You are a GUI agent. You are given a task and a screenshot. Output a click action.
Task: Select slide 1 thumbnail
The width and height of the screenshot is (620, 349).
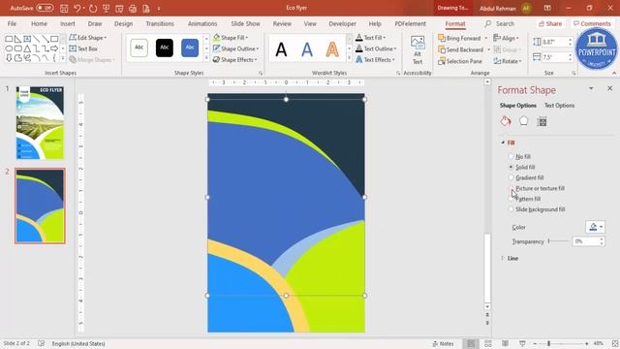pos(40,123)
